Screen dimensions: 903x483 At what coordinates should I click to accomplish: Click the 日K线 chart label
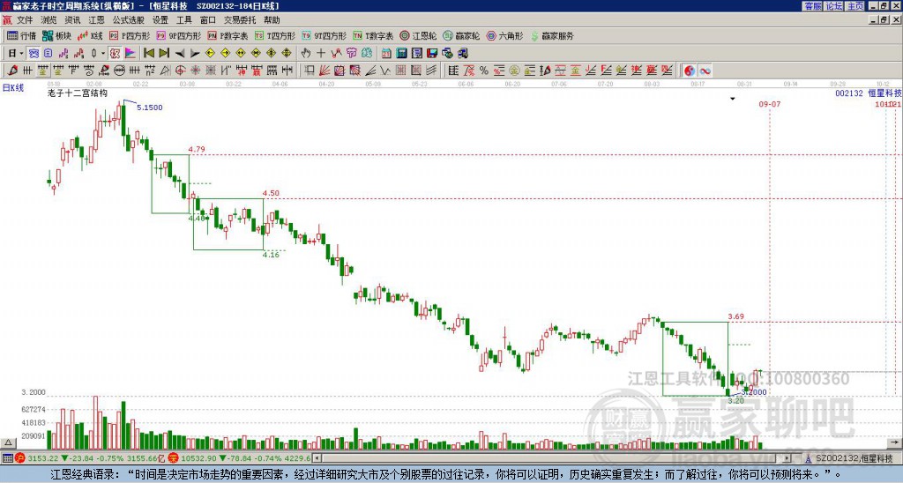pyautogui.click(x=13, y=88)
